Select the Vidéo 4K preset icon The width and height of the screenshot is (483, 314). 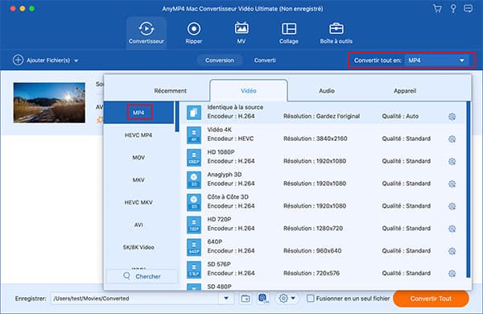tap(194, 135)
